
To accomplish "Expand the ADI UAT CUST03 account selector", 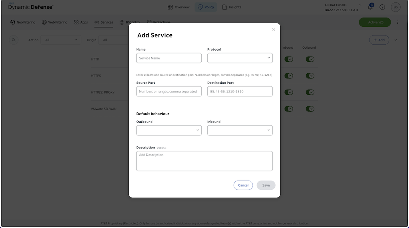I will click(360, 5).
